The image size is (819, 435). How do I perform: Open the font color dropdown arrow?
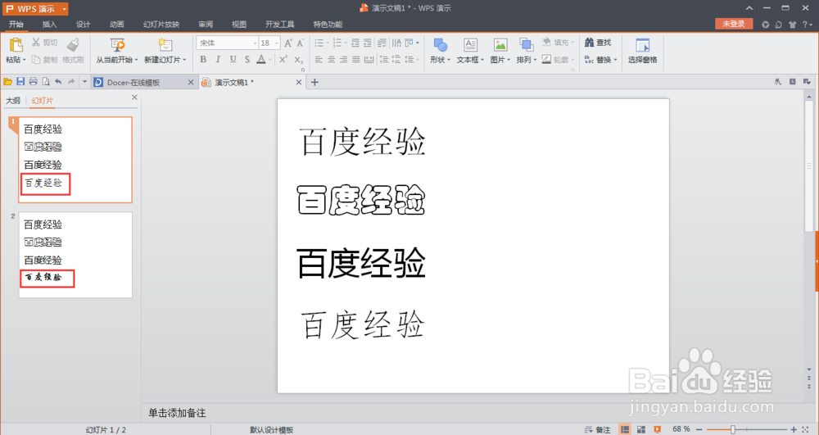(x=270, y=60)
